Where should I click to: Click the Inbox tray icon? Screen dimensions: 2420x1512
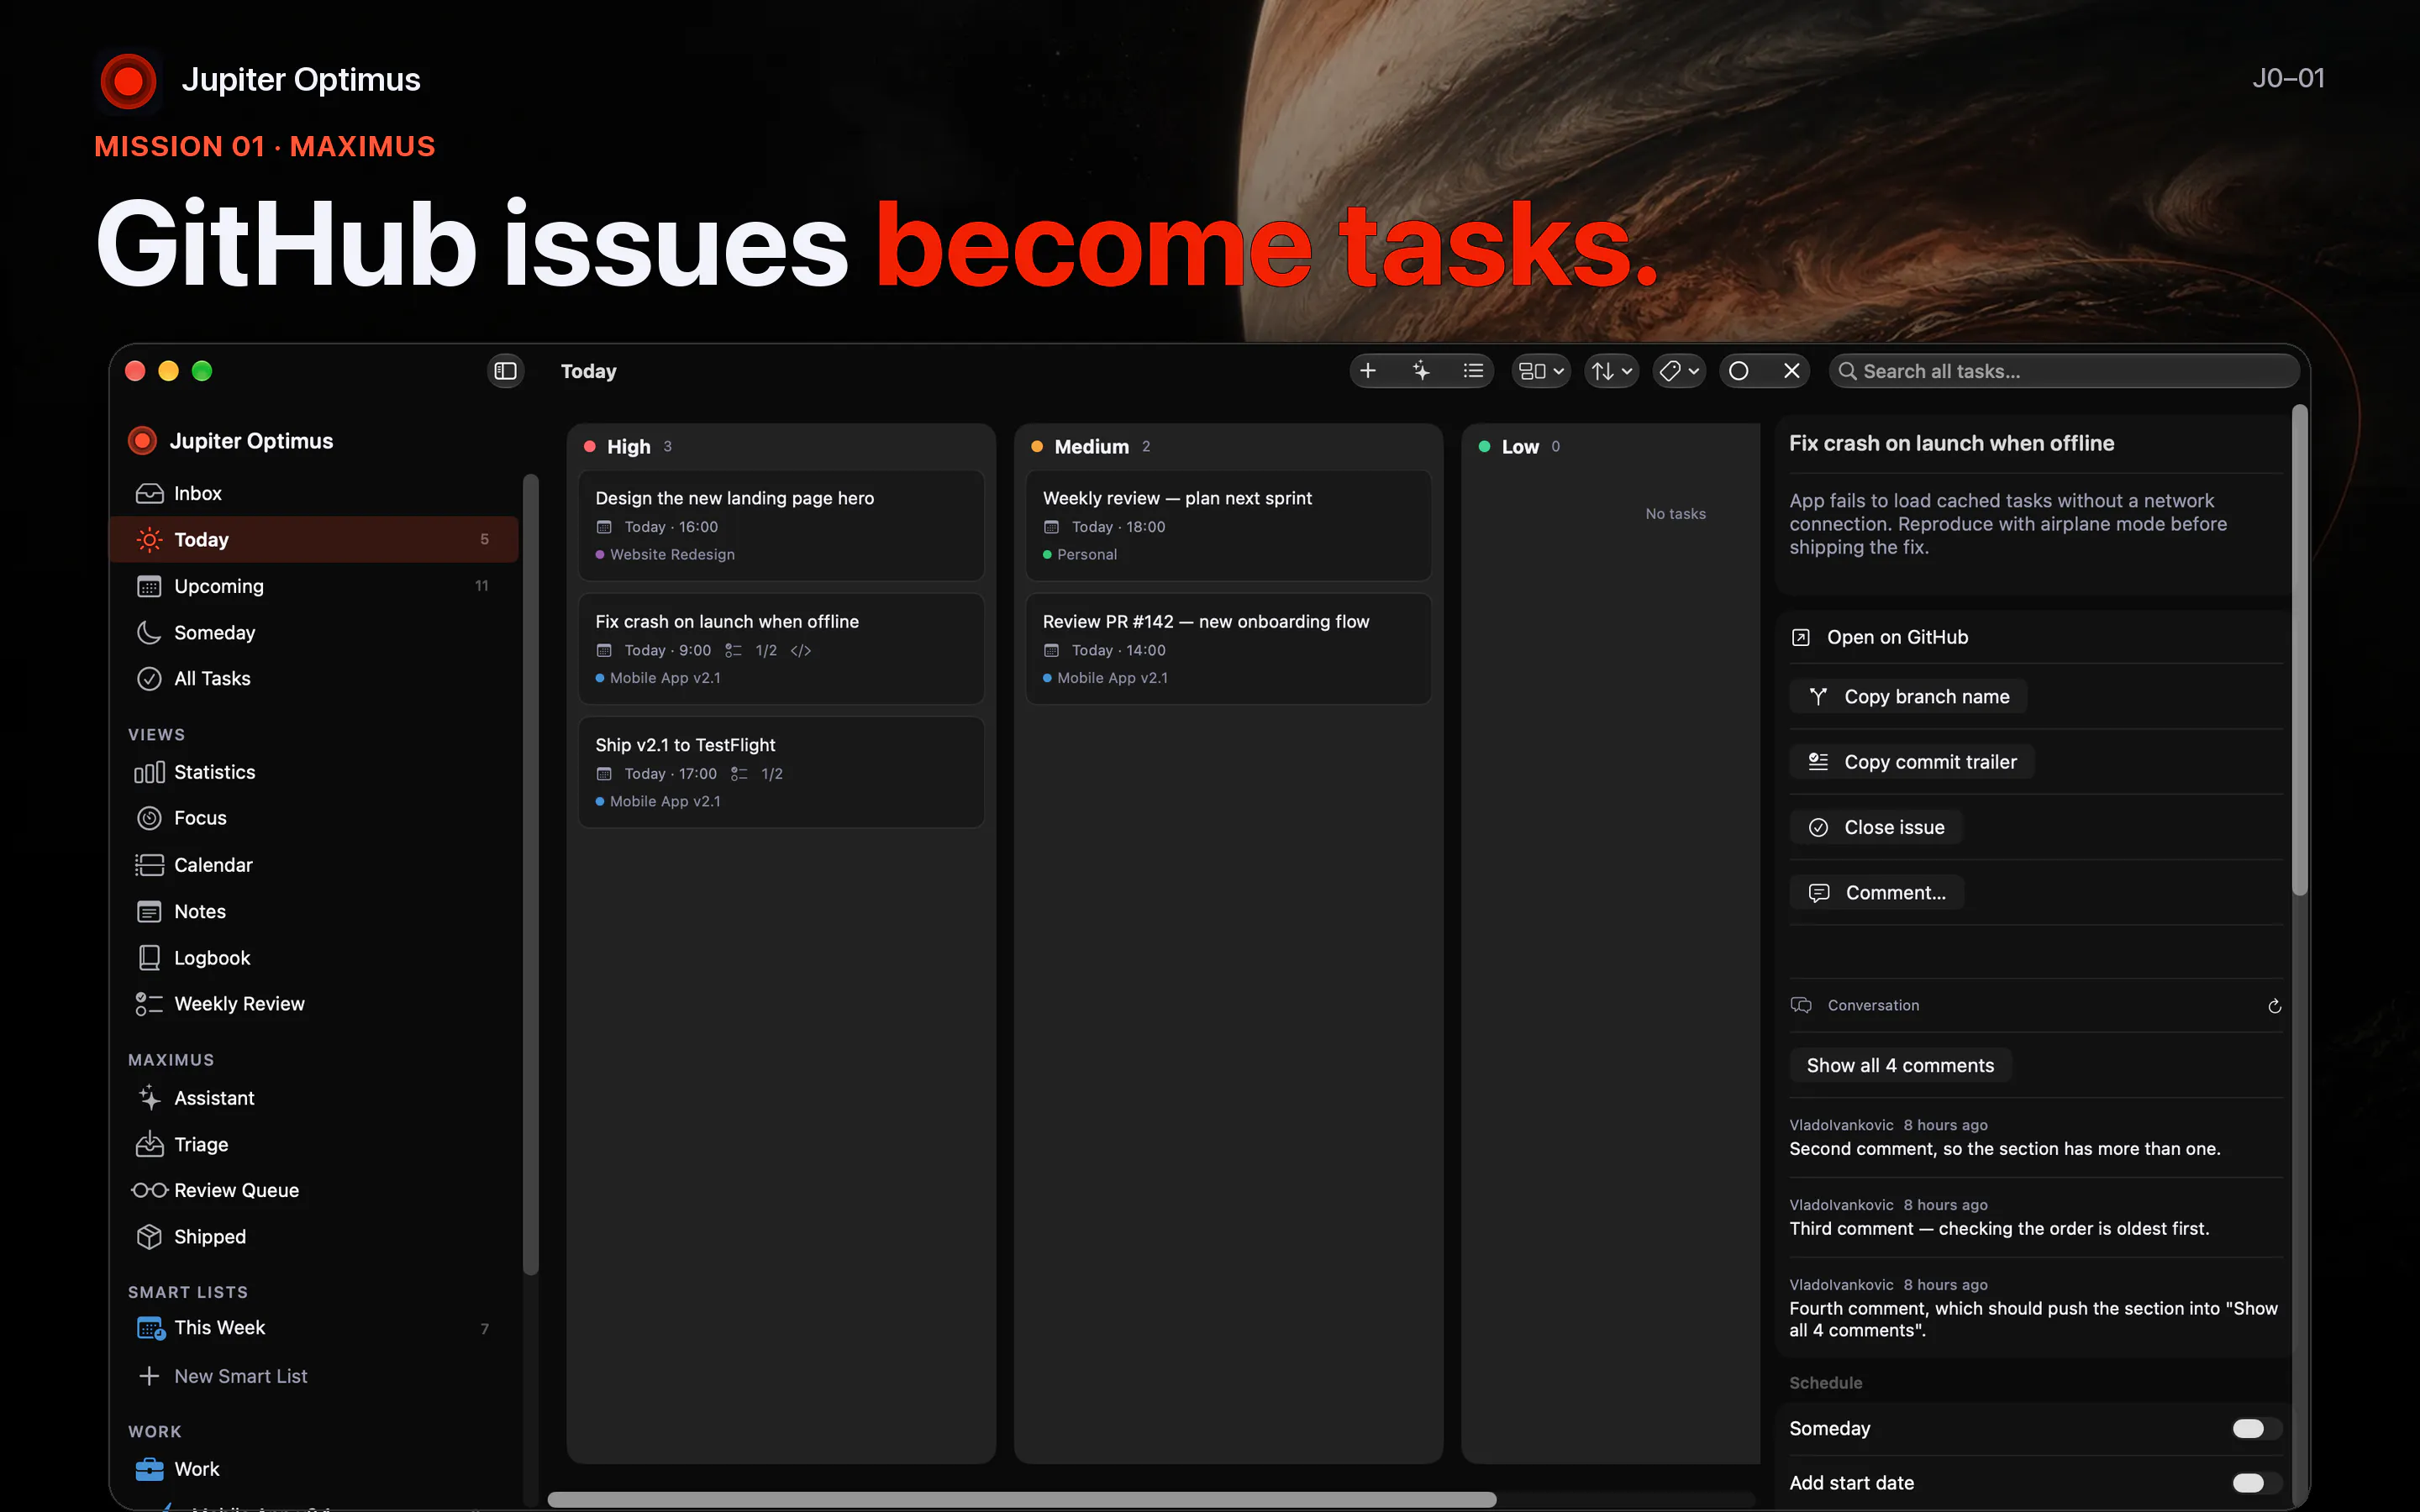149,494
